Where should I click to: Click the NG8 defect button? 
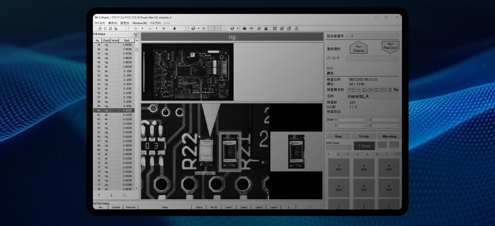pos(364,167)
